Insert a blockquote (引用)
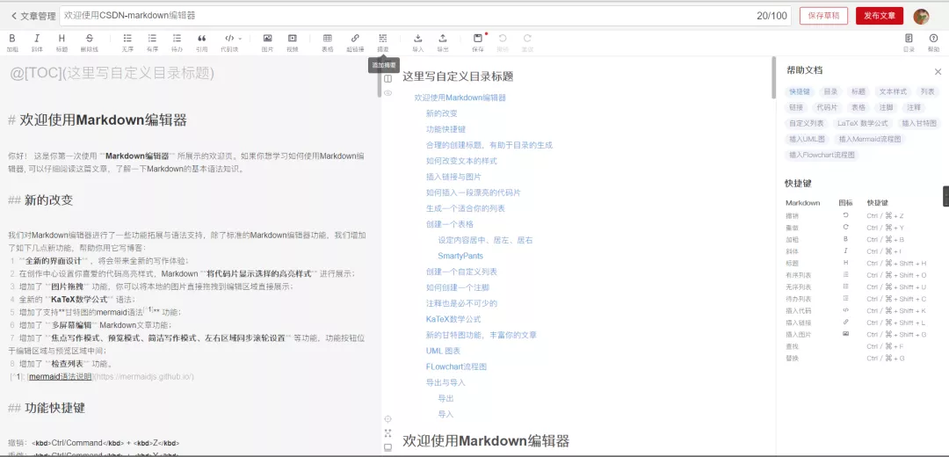 point(201,42)
